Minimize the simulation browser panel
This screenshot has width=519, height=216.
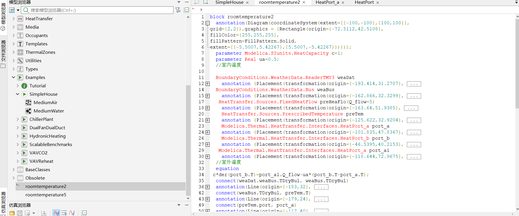pyautogui.click(x=187, y=205)
